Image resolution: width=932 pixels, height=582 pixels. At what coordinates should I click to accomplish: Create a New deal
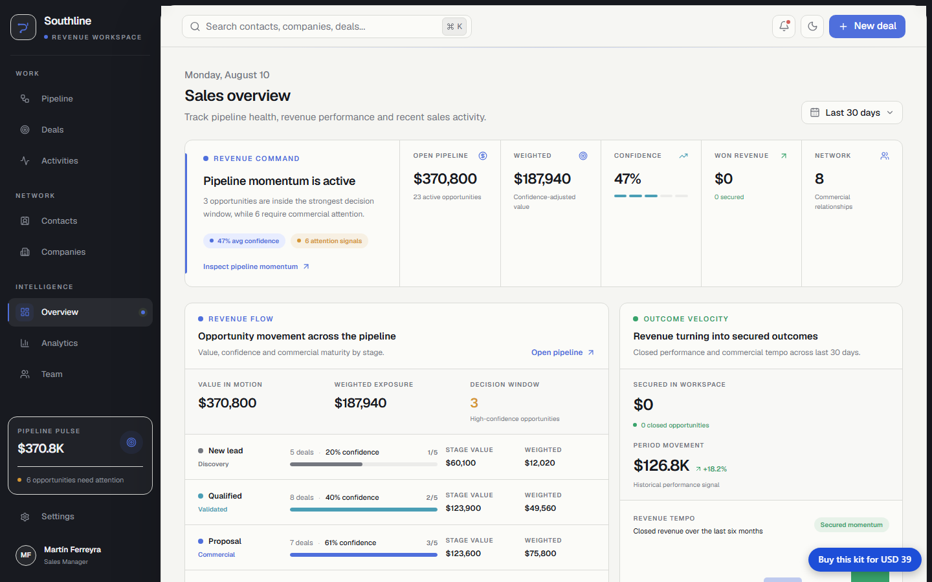point(867,27)
